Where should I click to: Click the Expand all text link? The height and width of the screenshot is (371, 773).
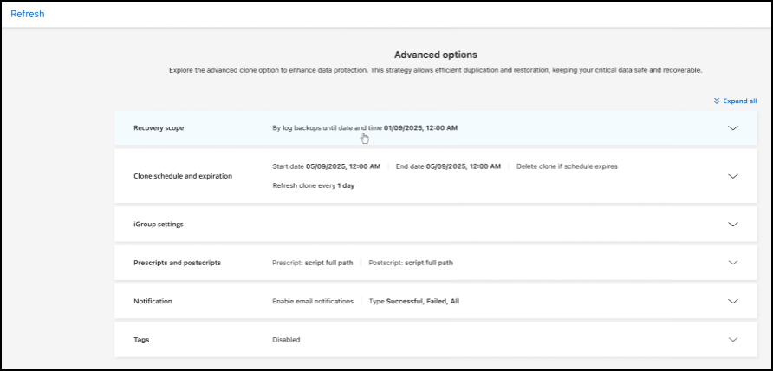pos(740,101)
